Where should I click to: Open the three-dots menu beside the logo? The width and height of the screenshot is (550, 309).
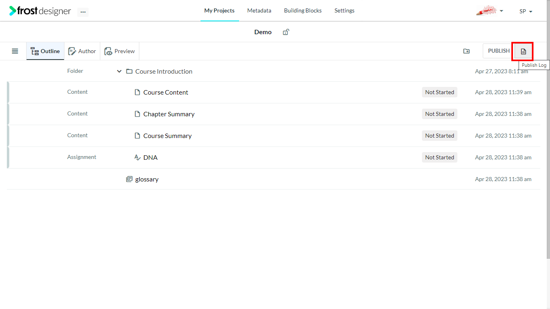(83, 12)
